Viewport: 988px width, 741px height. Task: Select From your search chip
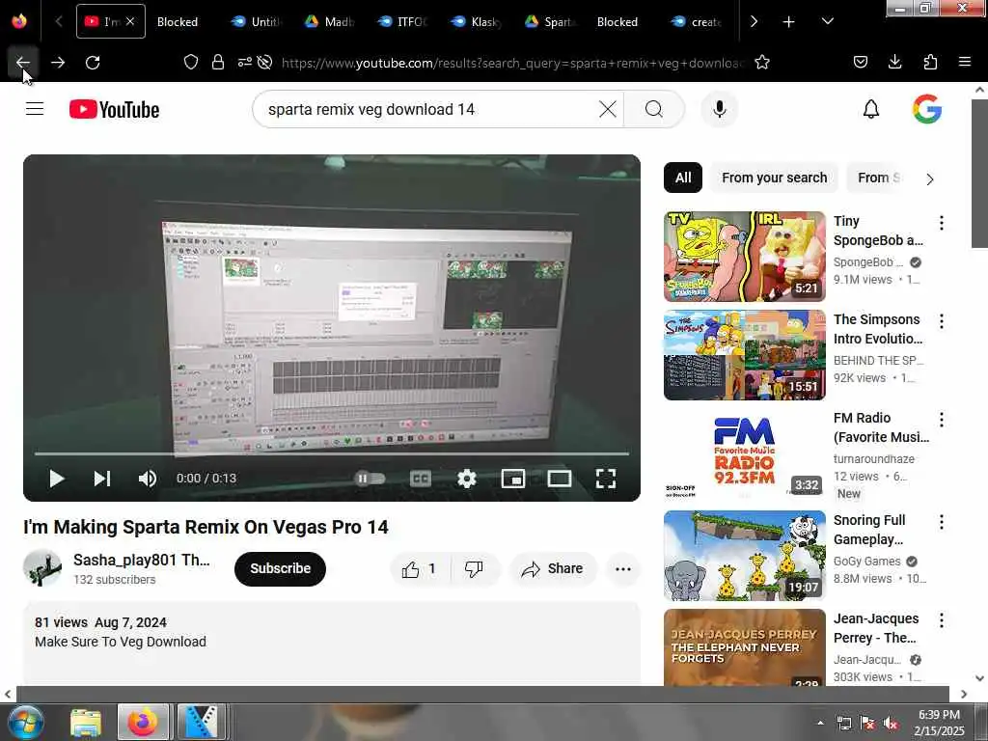[x=775, y=178]
